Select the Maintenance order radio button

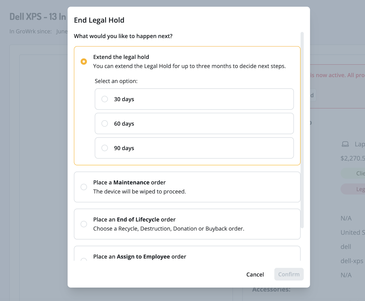coord(84,187)
